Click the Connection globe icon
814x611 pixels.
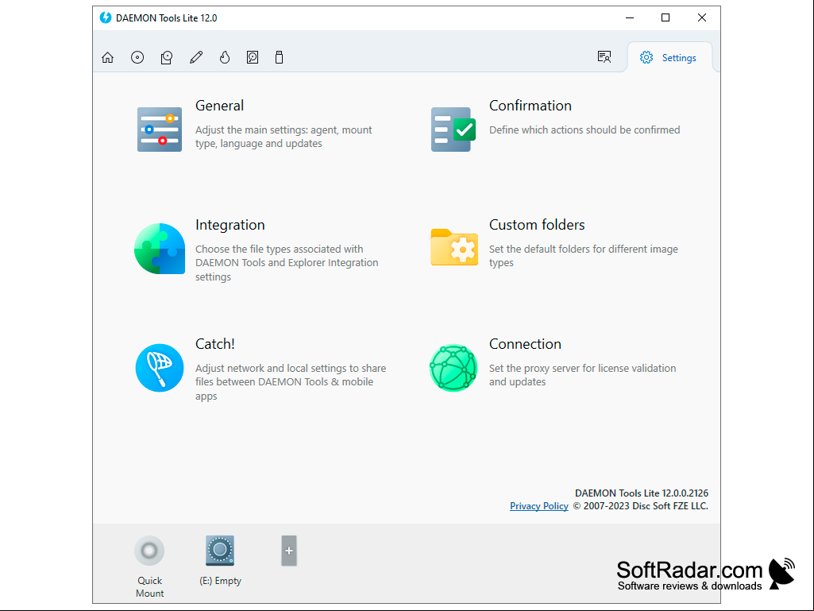453,368
